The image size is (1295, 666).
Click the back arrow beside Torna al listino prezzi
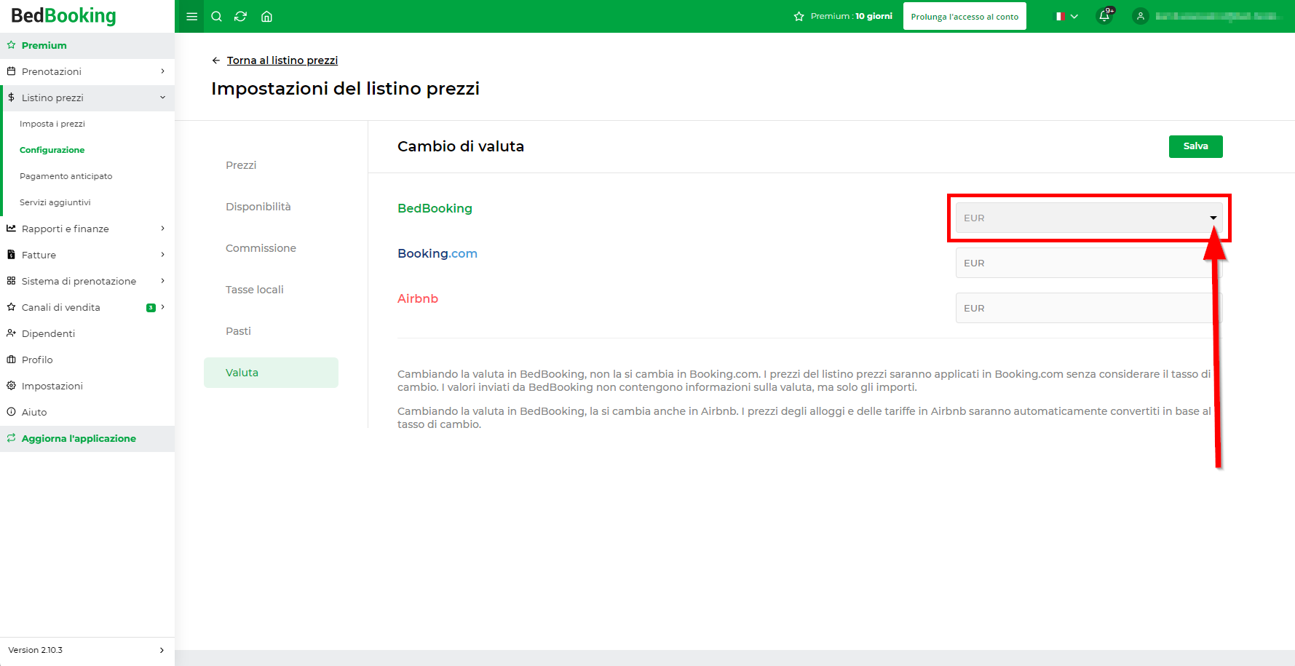click(x=215, y=60)
